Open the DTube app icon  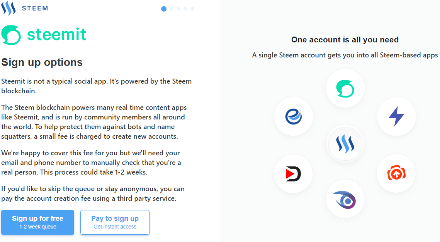(x=293, y=174)
